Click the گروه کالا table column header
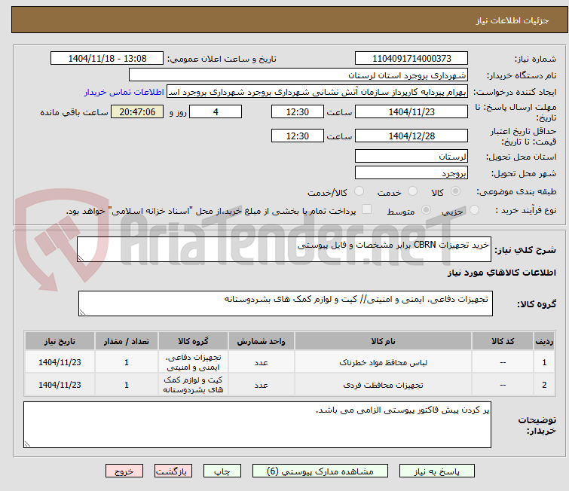569x491 pixels. point(193,341)
